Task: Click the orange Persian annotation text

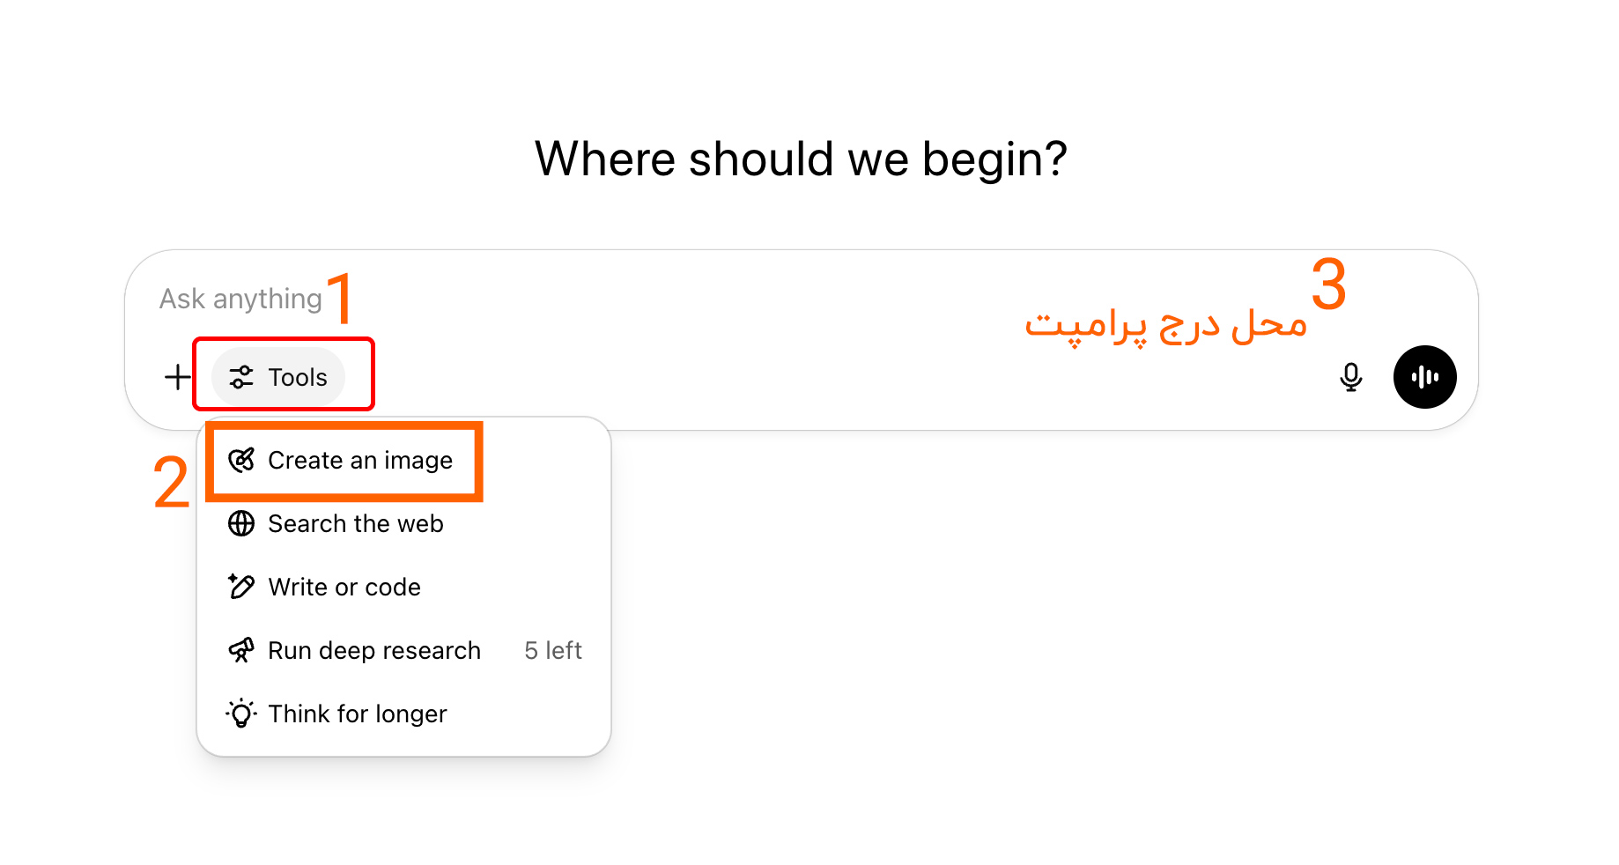Action: click(1165, 325)
